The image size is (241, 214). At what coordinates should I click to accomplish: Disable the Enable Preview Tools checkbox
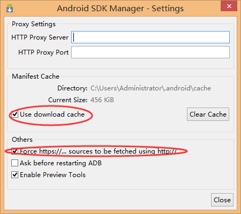(14, 175)
